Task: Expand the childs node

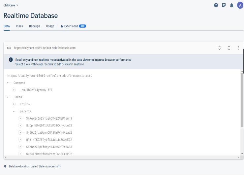Action: (x=14, y=104)
